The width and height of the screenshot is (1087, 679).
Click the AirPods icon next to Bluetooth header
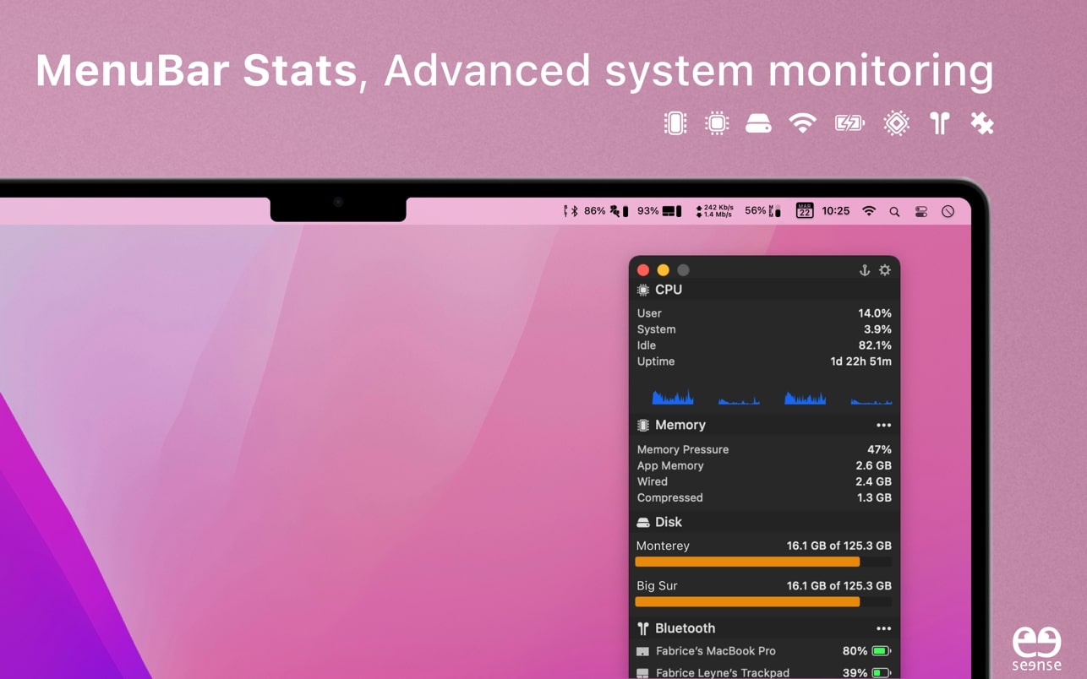pos(642,627)
